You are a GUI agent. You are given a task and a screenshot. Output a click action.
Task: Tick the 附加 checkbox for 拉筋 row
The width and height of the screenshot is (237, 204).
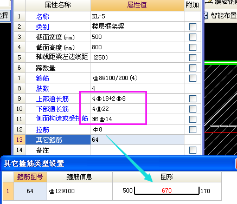[x=193, y=129]
